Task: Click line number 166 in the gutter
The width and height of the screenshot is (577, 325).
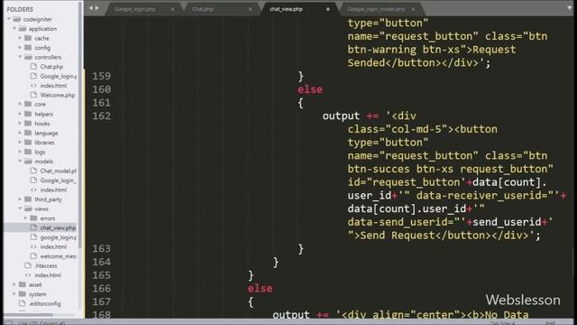Action: click(x=102, y=289)
